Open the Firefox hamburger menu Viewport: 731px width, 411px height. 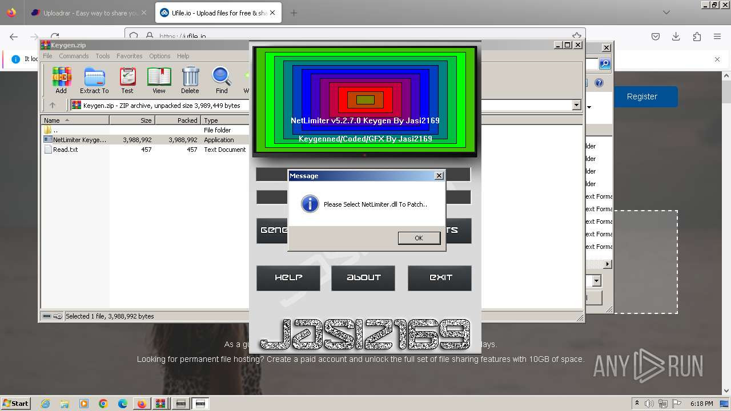tap(717, 37)
